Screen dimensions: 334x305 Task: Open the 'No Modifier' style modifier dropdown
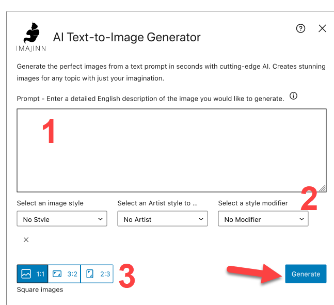(263, 219)
